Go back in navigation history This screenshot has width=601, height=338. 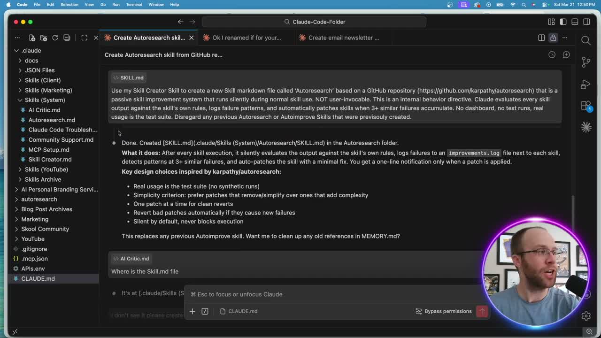(181, 22)
